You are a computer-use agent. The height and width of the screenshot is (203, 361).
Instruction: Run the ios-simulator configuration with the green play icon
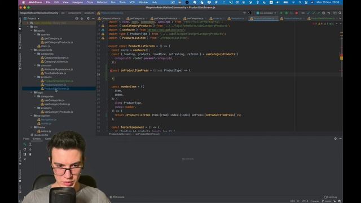[281, 13]
